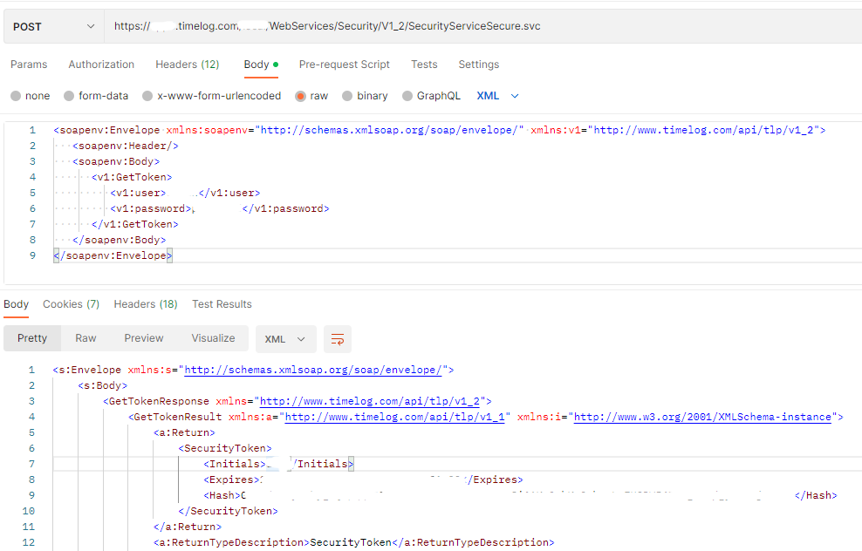Switch response view to Raw
This screenshot has width=862, height=551.
point(86,338)
